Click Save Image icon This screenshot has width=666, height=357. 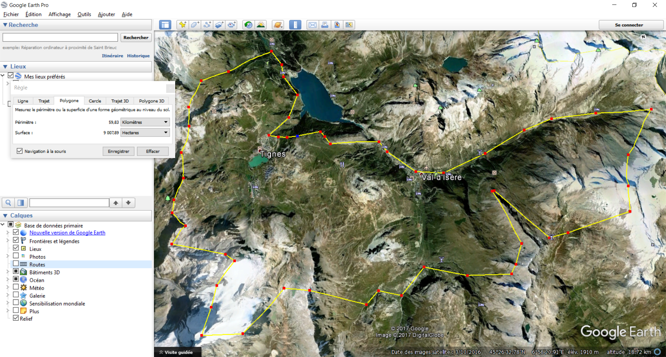(x=337, y=25)
